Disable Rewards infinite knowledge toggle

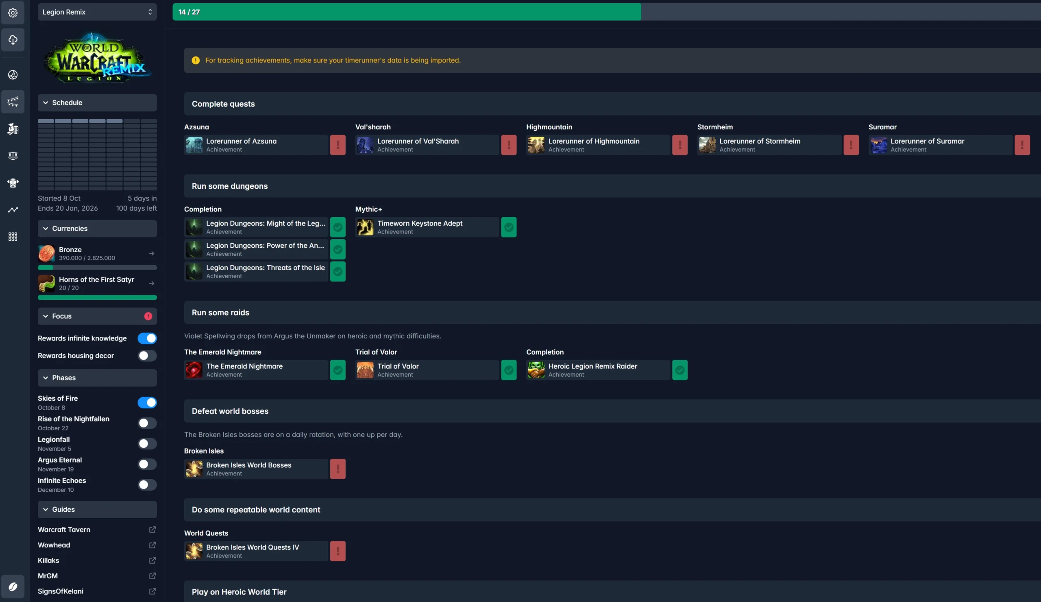click(147, 338)
